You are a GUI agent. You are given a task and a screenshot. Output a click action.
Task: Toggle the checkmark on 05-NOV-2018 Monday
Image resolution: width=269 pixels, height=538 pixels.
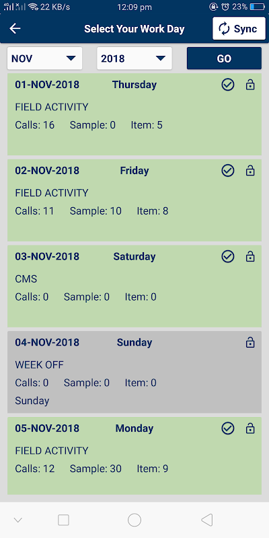(228, 428)
